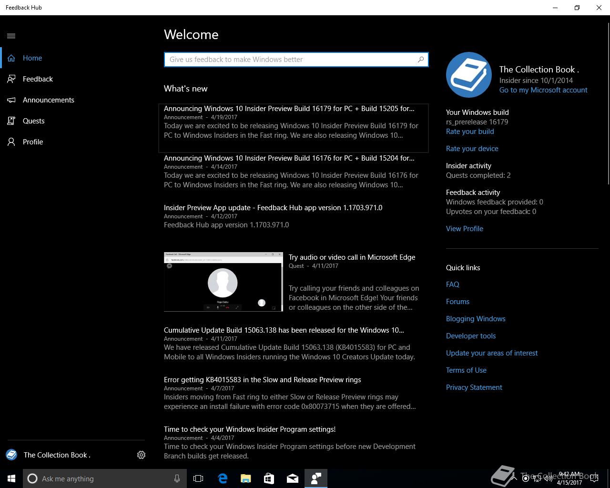
Task: Open Developer tools link
Action: point(471,336)
